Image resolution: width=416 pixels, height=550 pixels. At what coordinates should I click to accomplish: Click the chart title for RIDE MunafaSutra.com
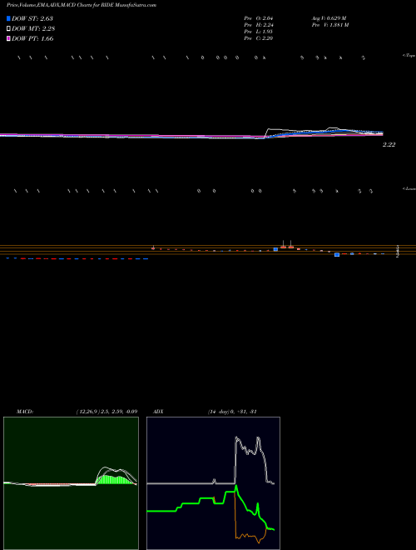click(82, 5)
